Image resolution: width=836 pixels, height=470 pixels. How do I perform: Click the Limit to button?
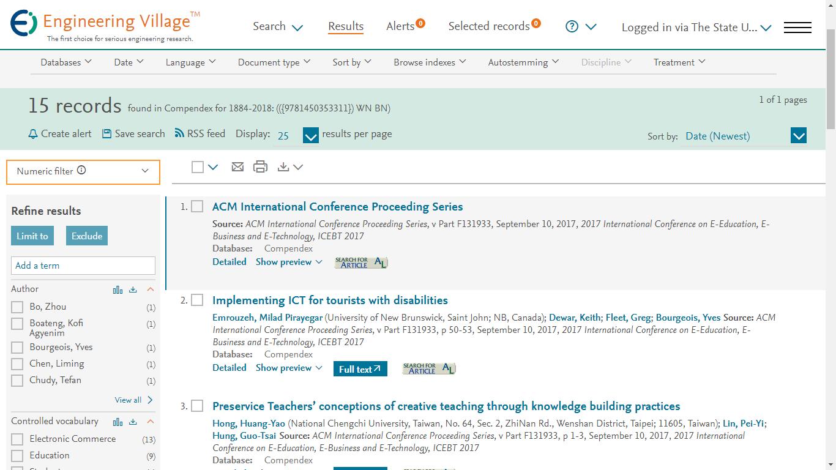(32, 236)
